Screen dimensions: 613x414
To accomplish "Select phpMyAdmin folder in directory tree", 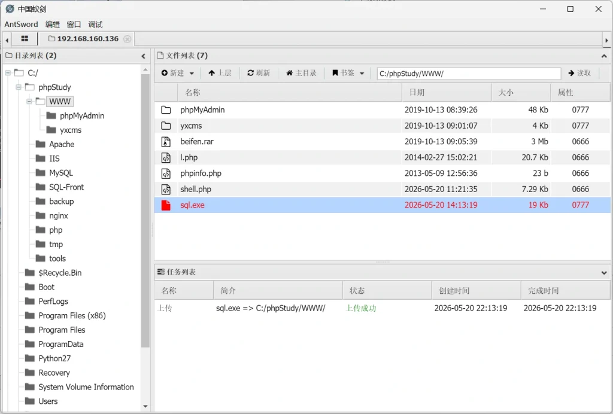I will pyautogui.click(x=81, y=115).
